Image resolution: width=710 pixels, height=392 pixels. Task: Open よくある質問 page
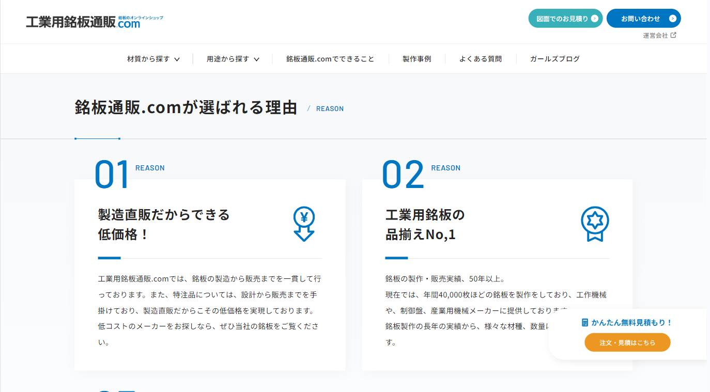[x=481, y=59]
